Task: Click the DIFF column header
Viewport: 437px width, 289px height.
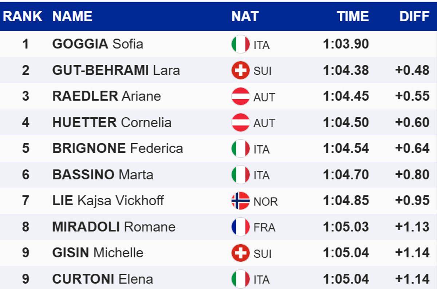Action: tap(414, 16)
